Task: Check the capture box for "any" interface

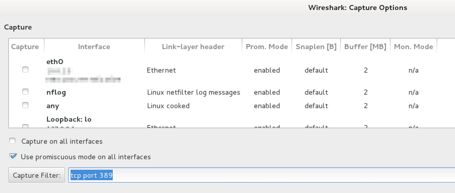Action: click(25, 105)
